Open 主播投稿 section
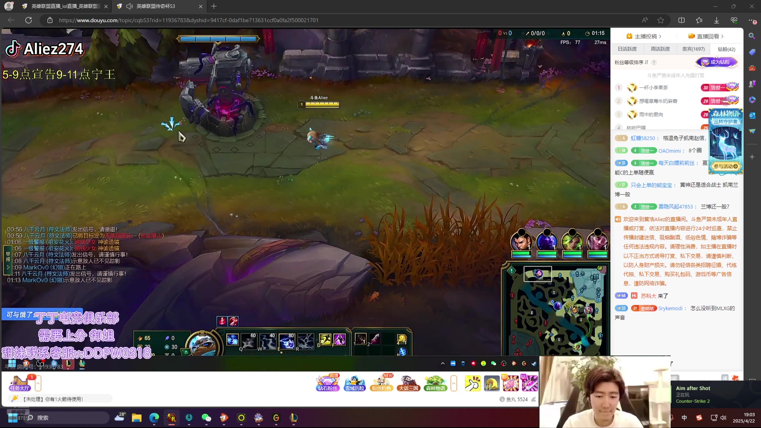This screenshot has height=428, width=761. point(644,36)
